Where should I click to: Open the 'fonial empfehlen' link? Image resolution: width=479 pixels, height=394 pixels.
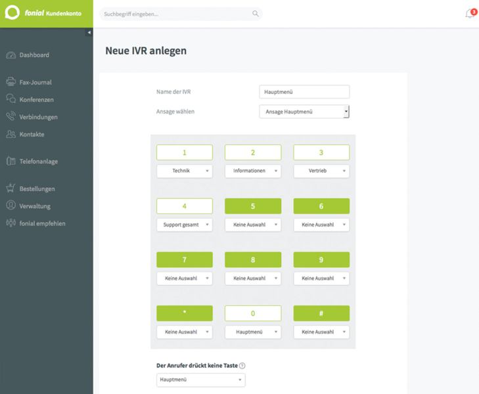pos(42,223)
